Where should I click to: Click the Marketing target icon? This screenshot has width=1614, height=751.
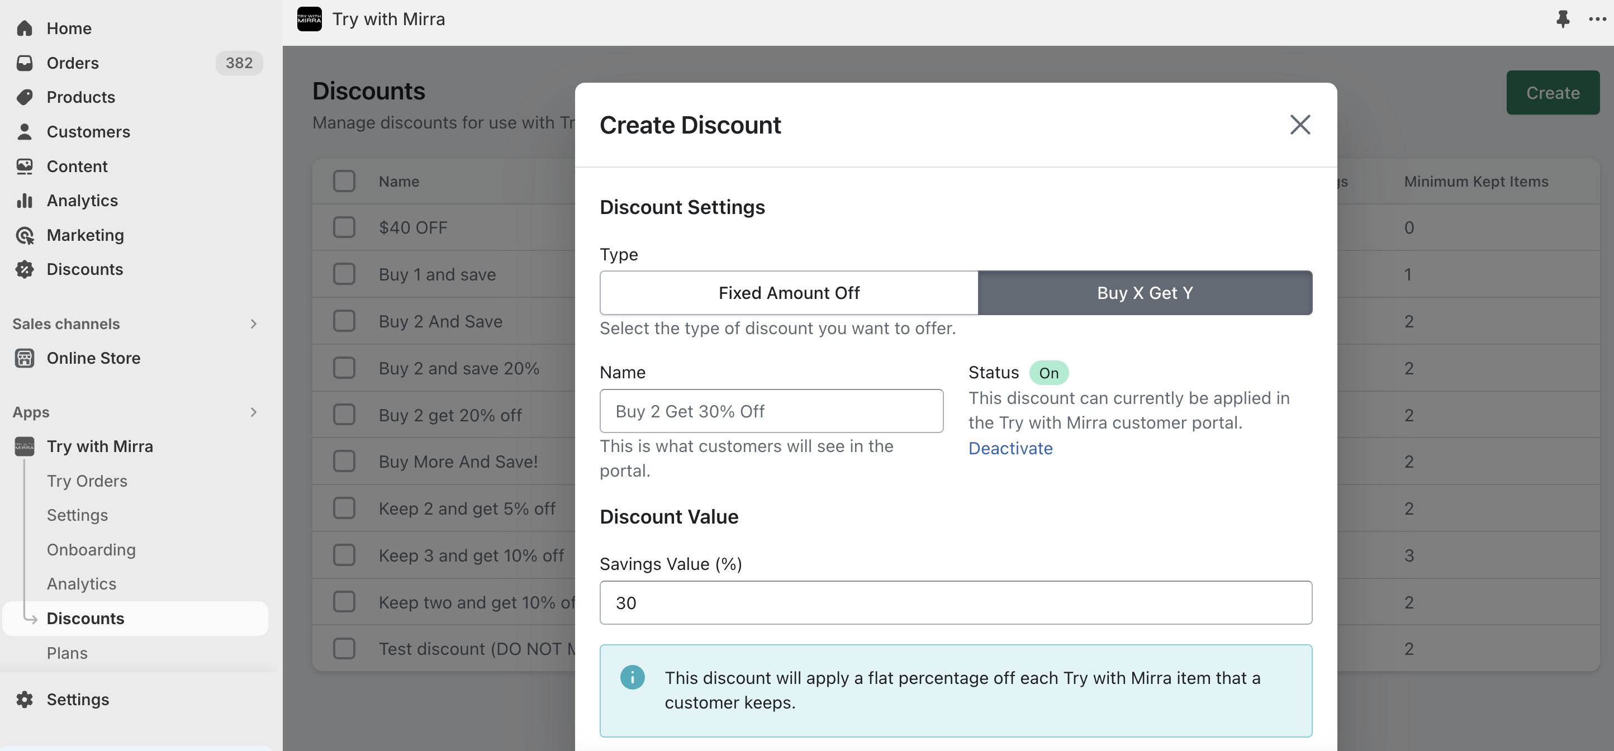(25, 235)
